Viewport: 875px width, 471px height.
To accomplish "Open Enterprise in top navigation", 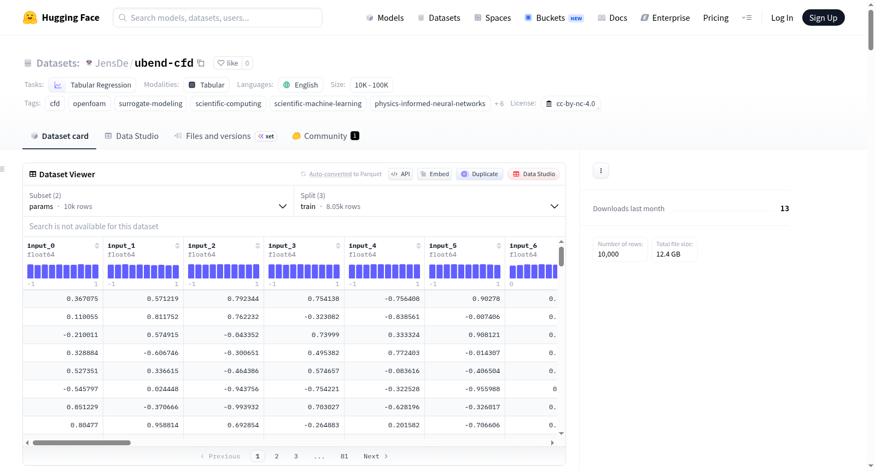I will [666, 18].
